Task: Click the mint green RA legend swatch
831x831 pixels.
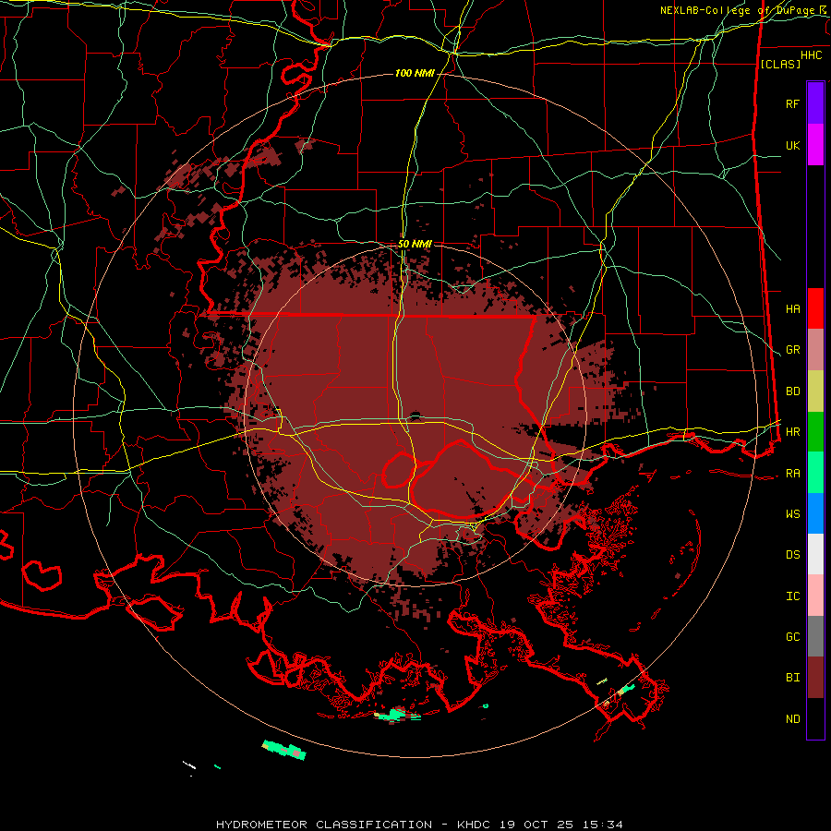Action: 815,473
